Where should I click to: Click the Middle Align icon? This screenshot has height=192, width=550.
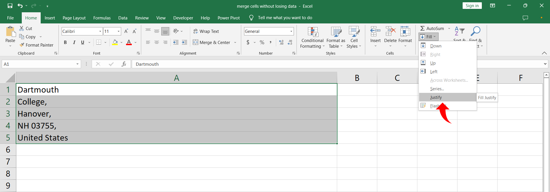point(157,31)
